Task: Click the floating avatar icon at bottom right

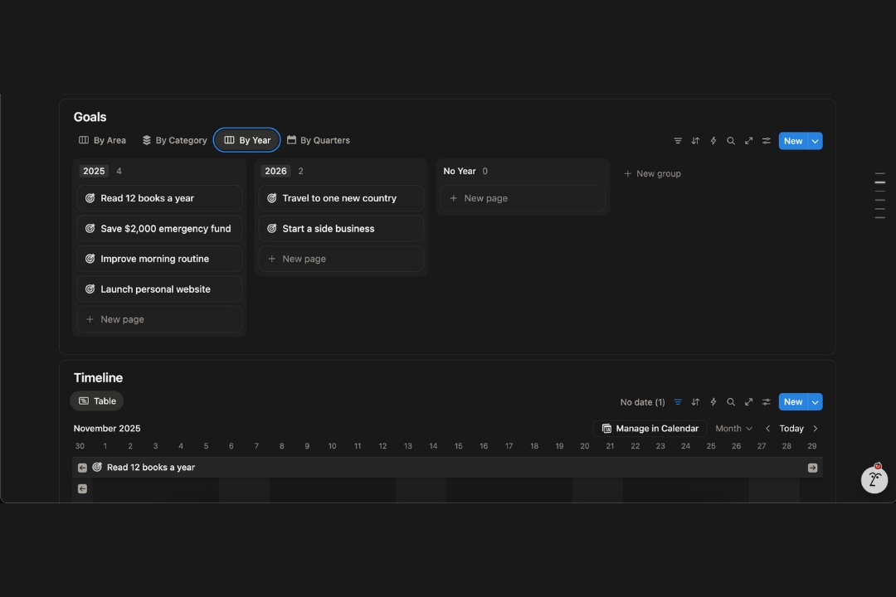Action: [x=874, y=478]
